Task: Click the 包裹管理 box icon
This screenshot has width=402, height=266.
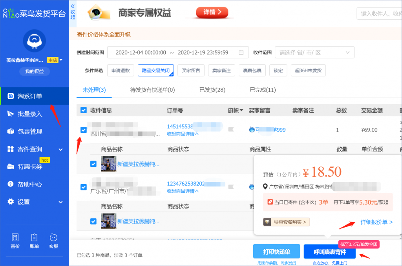Action: coord(11,132)
